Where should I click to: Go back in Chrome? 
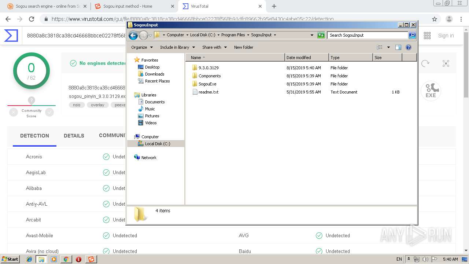tap(8, 19)
